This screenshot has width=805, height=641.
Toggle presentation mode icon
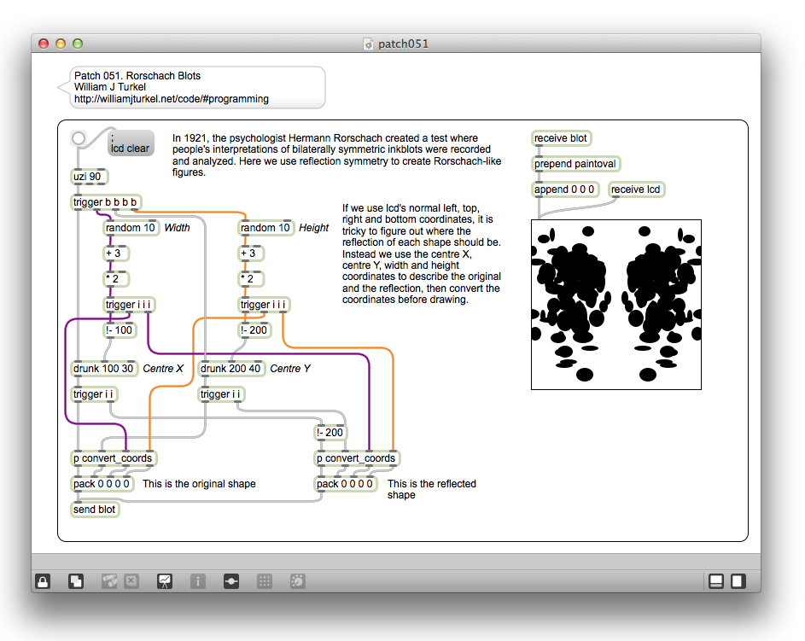(x=165, y=581)
